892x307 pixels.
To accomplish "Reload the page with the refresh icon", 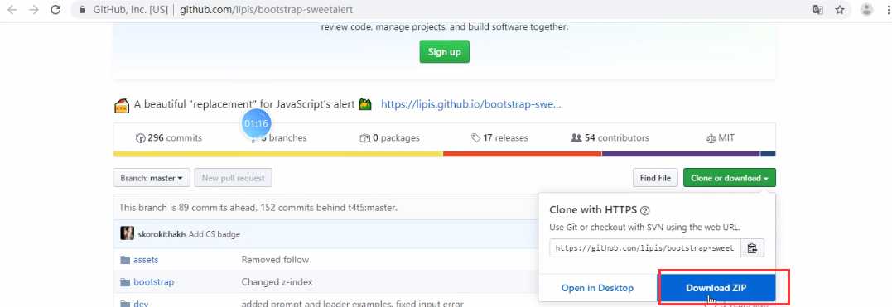I will coord(55,10).
